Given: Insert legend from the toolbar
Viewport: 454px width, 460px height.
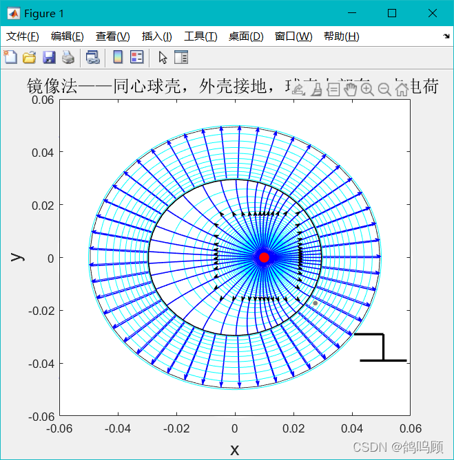Looking at the screenshot, I should point(137,57).
